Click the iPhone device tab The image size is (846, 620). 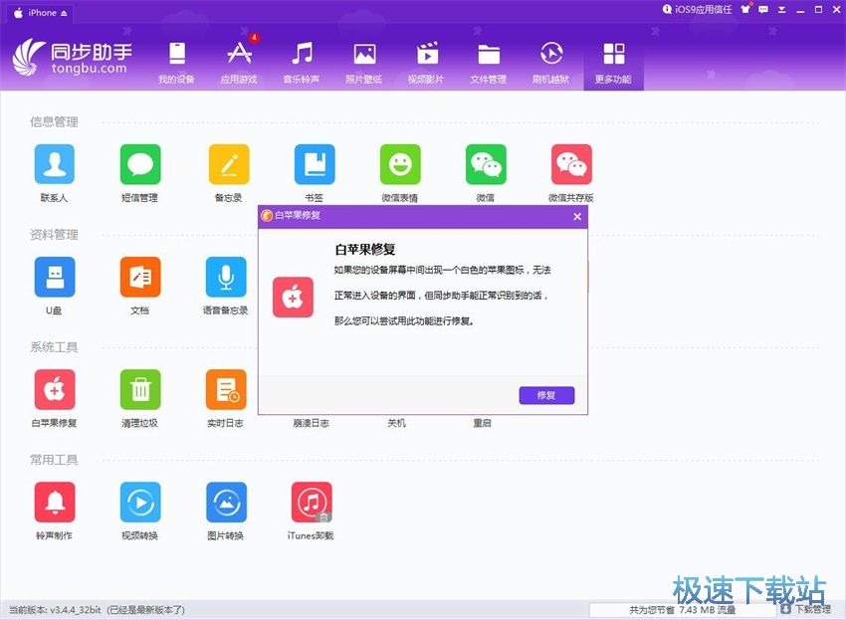click(x=41, y=13)
